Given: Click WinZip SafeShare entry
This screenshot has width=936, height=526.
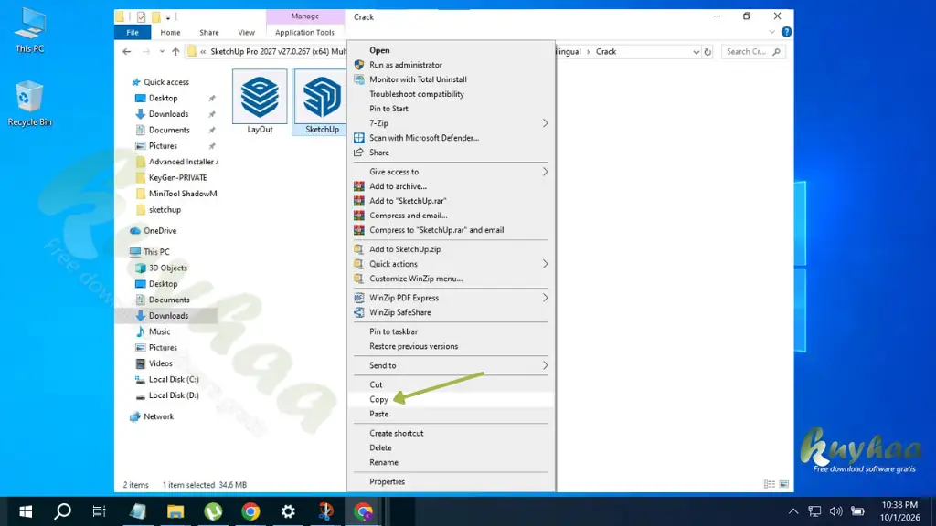Looking at the screenshot, I should (400, 312).
